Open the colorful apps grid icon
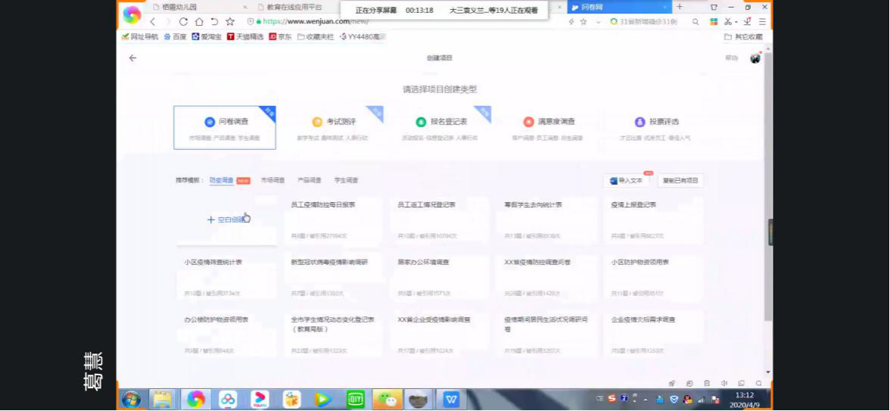 click(714, 21)
